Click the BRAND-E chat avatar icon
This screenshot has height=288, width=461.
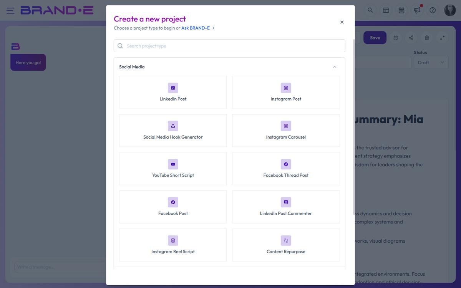pyautogui.click(x=15, y=46)
